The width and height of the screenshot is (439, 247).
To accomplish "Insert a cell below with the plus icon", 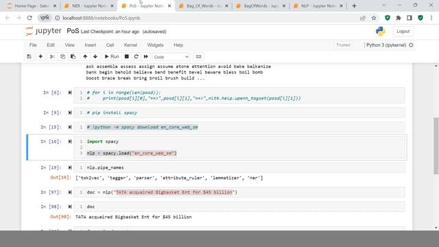I will point(40,56).
